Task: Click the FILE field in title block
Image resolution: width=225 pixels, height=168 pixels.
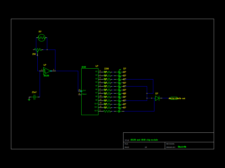Action: [x=126, y=144]
